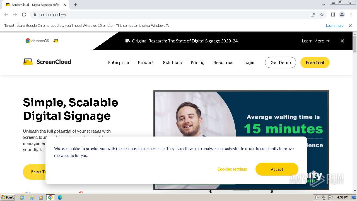Open the media player taskbar icon

click(41, 197)
